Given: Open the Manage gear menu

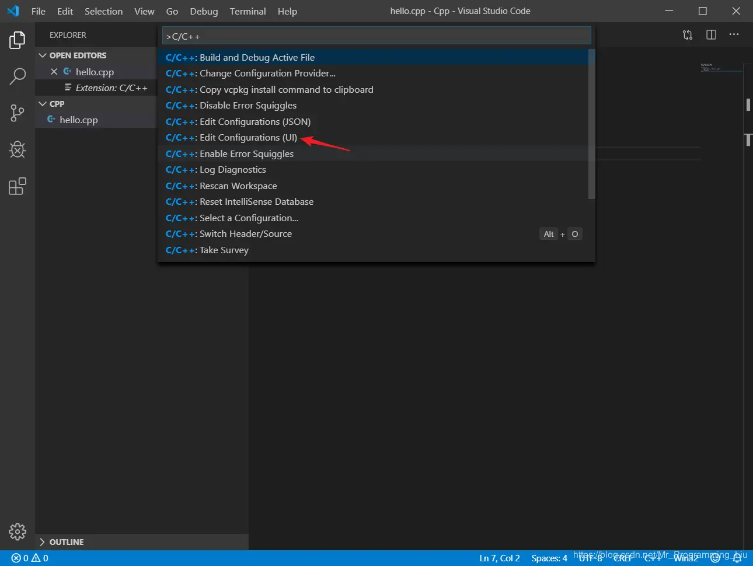Looking at the screenshot, I should click(18, 532).
